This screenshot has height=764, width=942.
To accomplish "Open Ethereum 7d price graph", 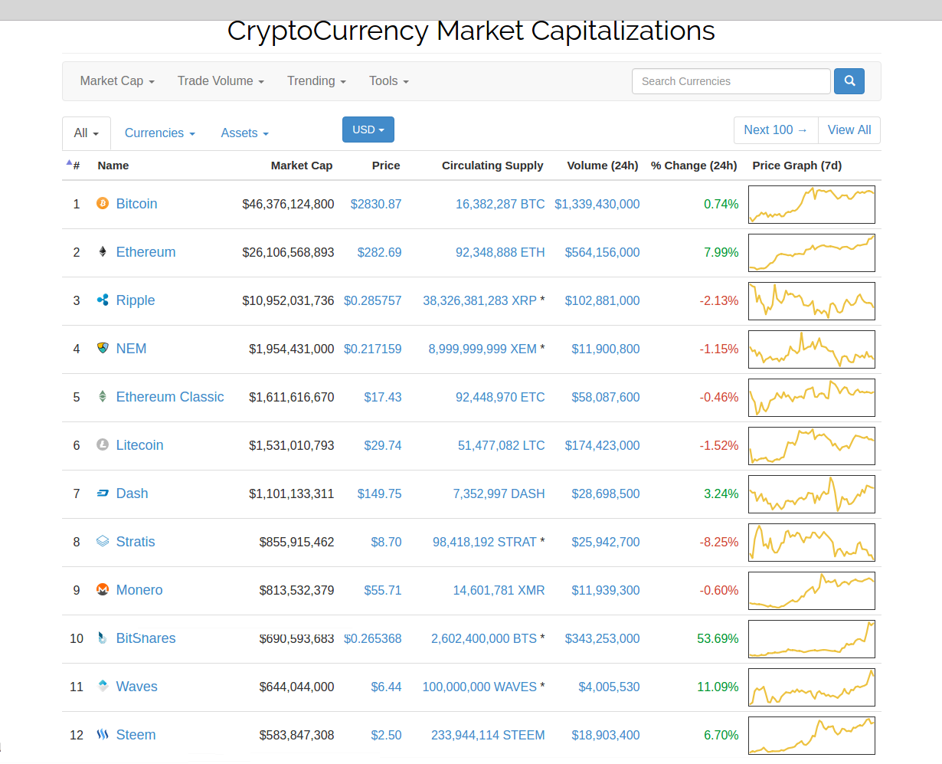I will (812, 253).
